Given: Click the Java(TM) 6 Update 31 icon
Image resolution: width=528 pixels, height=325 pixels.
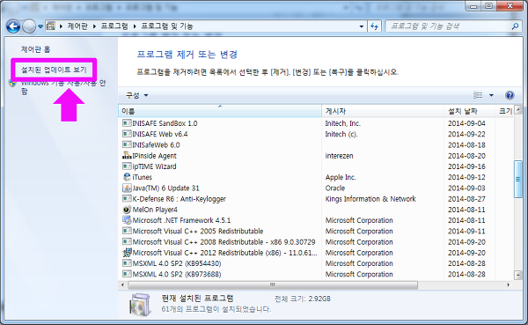Looking at the screenshot, I should pos(127,188).
